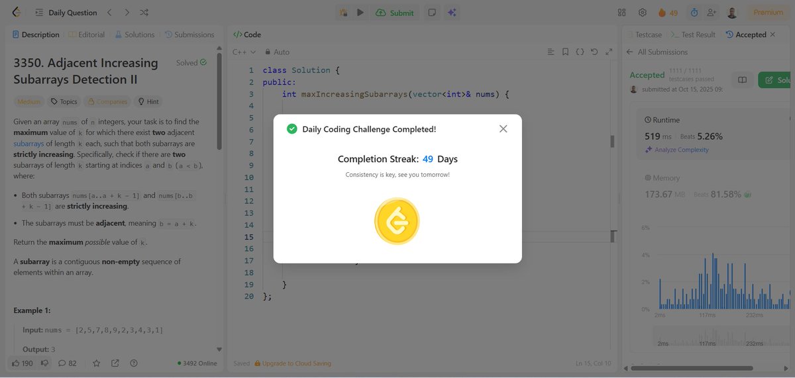Open the Daily Question problem list
Screen dimensions: 795x378
click(66, 13)
